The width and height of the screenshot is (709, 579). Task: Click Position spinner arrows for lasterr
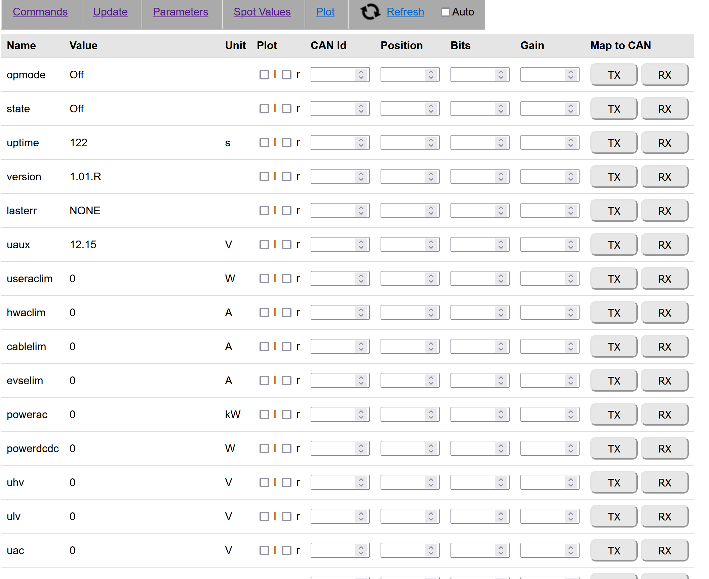coord(431,211)
